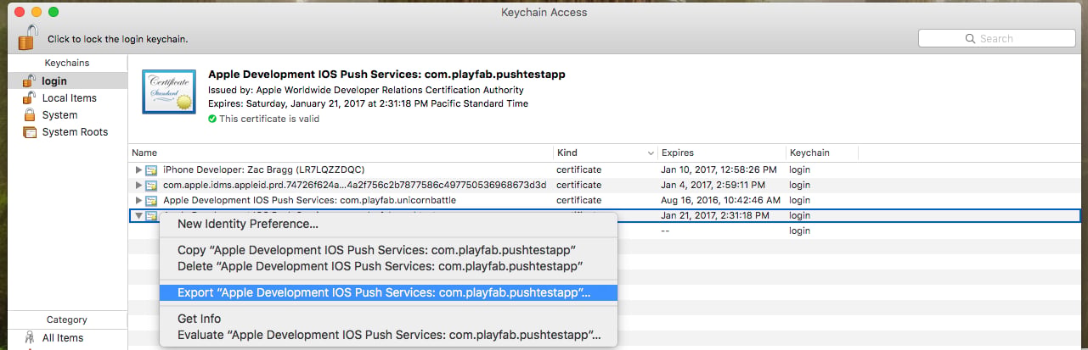Viewport: 1088px width, 350px height.
Task: Select the System keychain in sidebar
Action: point(59,114)
